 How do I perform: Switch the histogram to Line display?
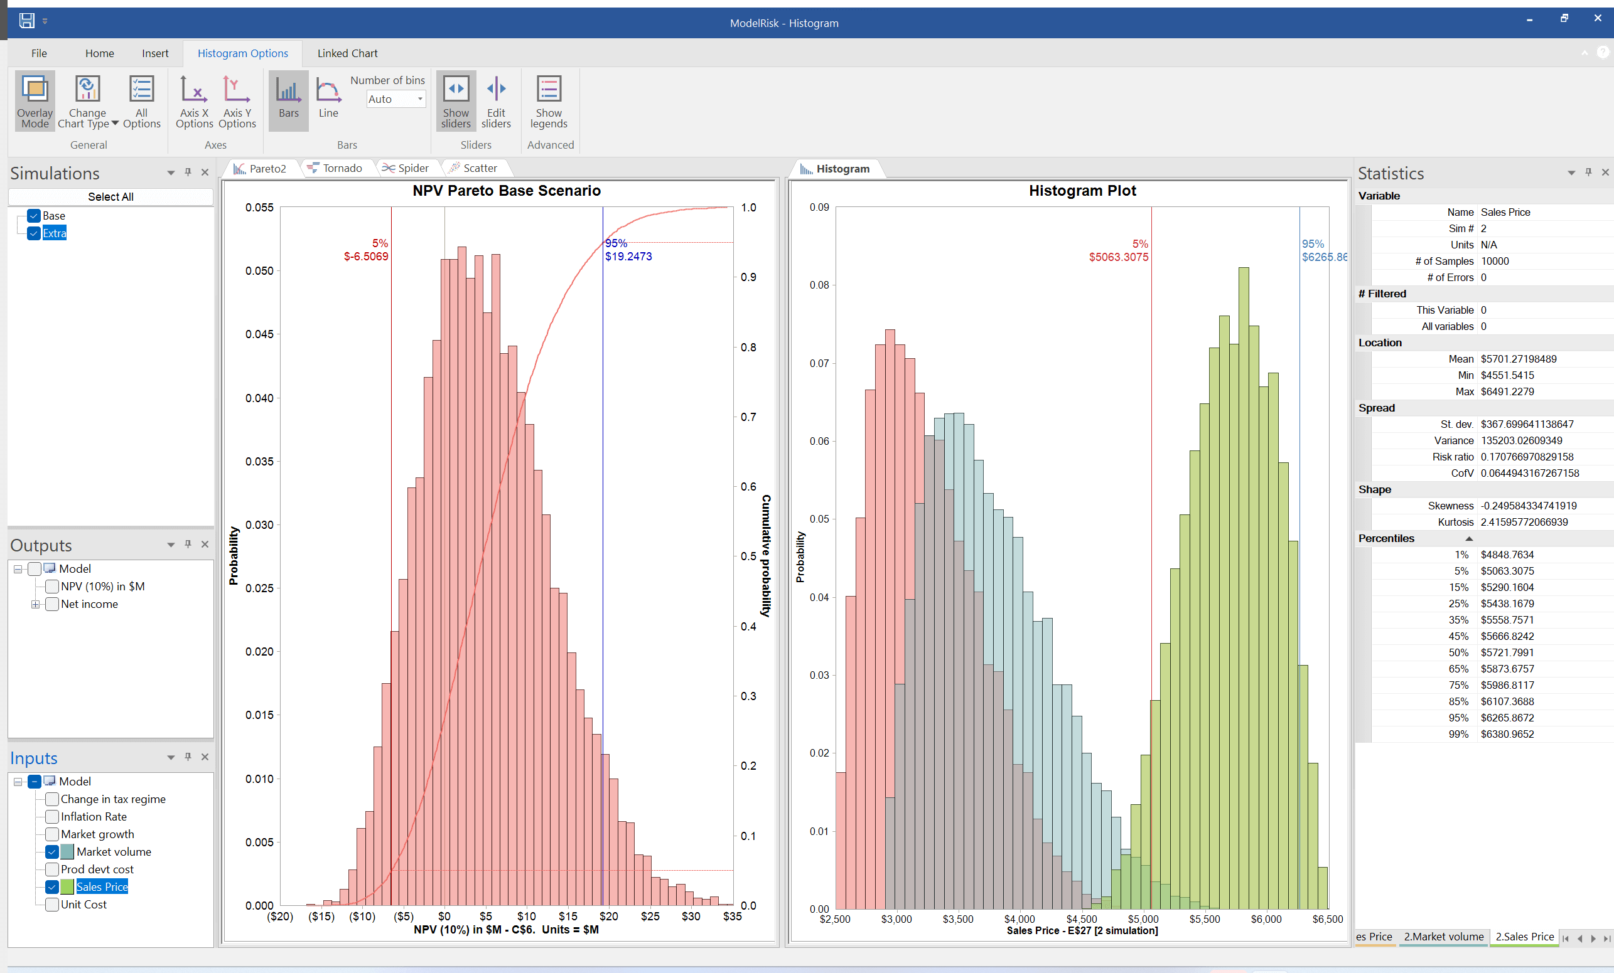(328, 100)
